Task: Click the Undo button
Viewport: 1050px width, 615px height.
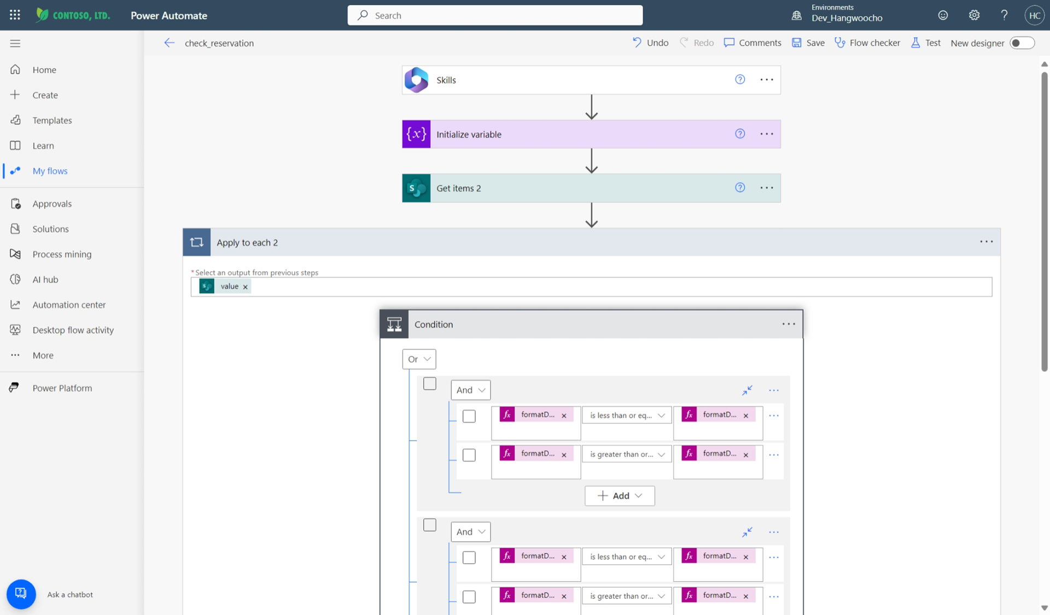Action: (x=650, y=43)
